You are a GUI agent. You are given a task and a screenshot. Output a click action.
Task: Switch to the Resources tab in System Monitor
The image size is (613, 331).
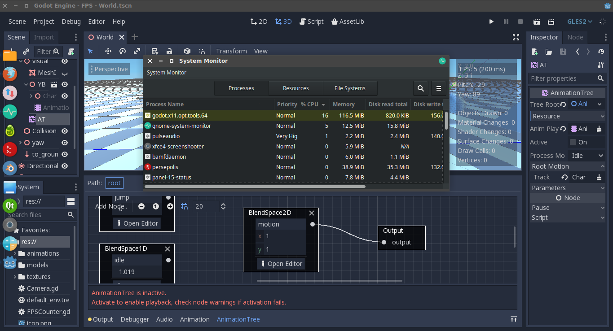(295, 88)
